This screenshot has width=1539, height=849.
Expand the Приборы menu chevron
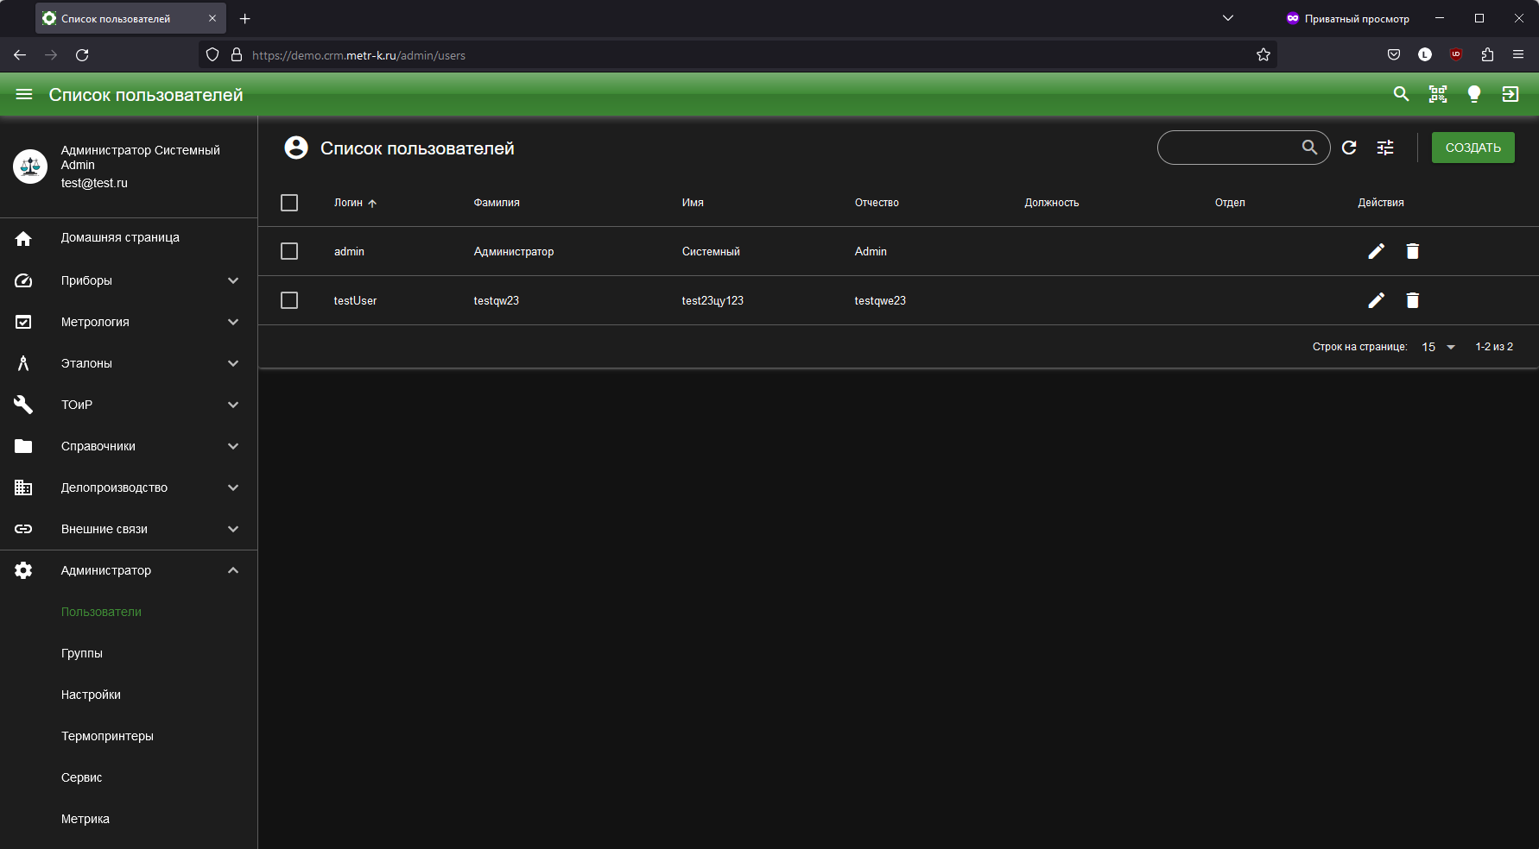(233, 280)
